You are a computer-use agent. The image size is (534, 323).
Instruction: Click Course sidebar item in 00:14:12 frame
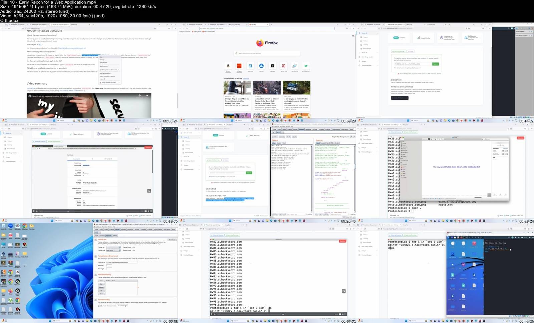point(365,37)
